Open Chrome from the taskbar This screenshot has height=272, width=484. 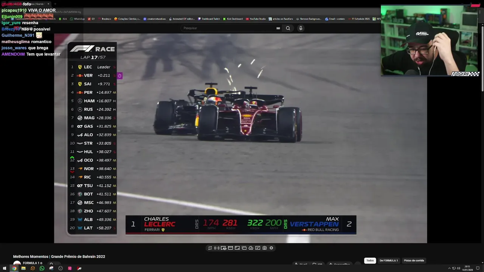point(14,268)
